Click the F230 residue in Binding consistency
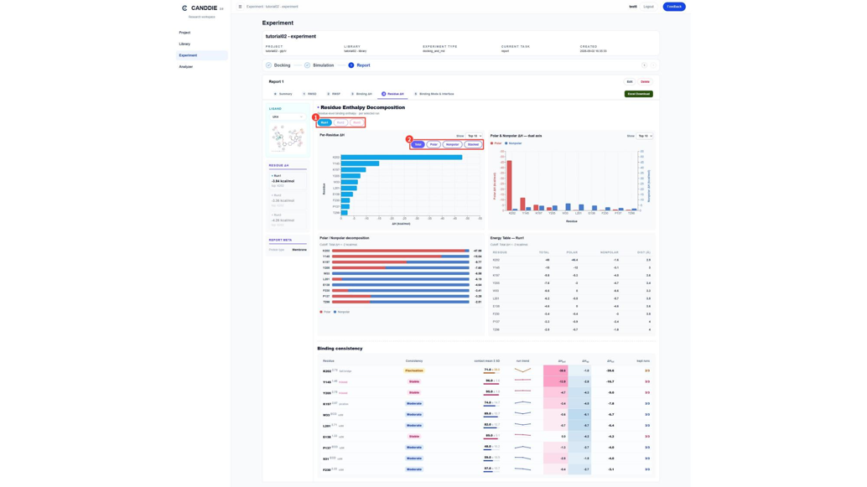 (327, 470)
